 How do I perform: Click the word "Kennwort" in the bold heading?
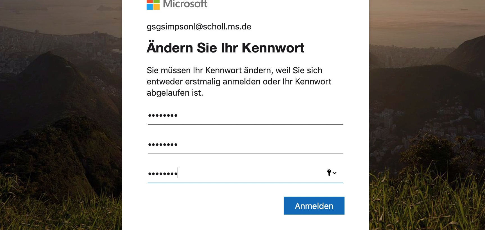pos(273,48)
